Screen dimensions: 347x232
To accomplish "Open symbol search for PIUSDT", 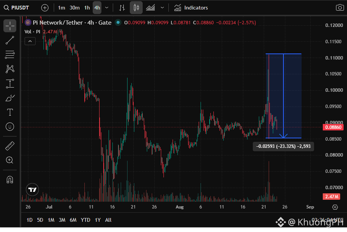I will click(x=17, y=8).
